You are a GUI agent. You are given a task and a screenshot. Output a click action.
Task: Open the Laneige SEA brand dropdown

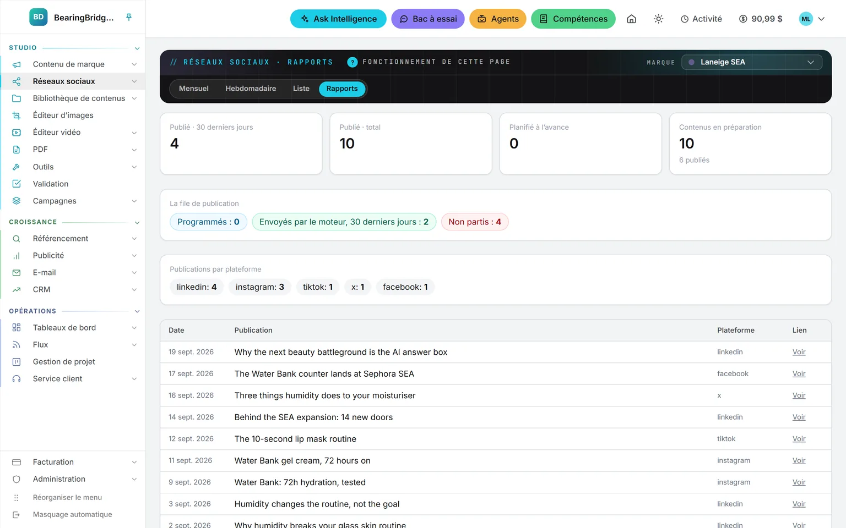pos(752,62)
